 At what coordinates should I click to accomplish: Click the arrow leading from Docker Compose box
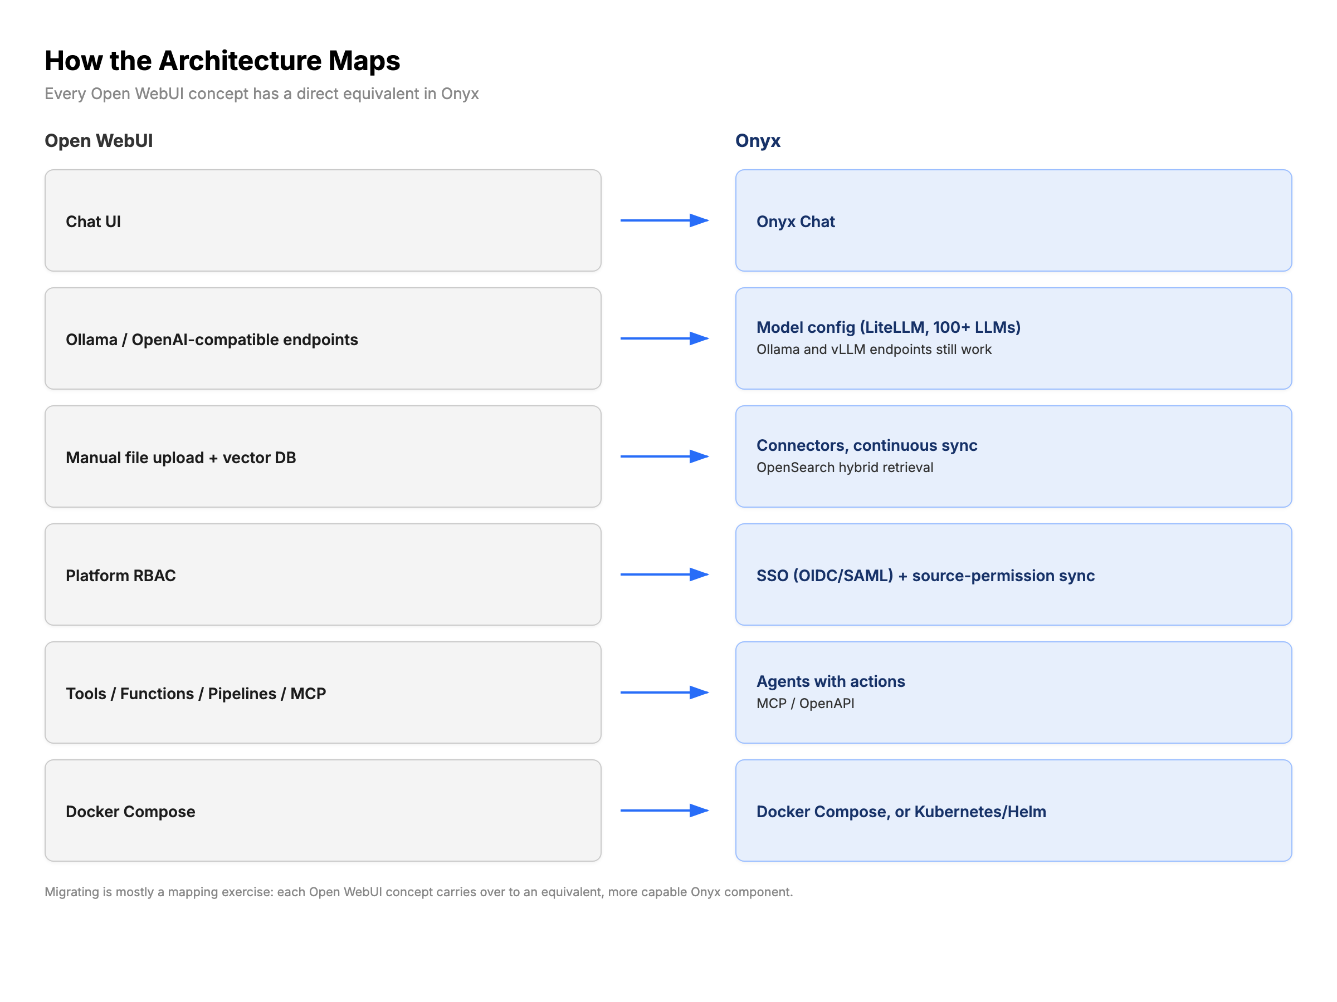coord(664,811)
